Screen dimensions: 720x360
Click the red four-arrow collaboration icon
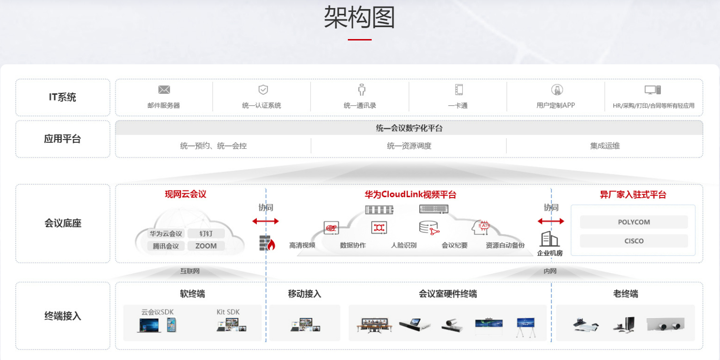tap(379, 228)
